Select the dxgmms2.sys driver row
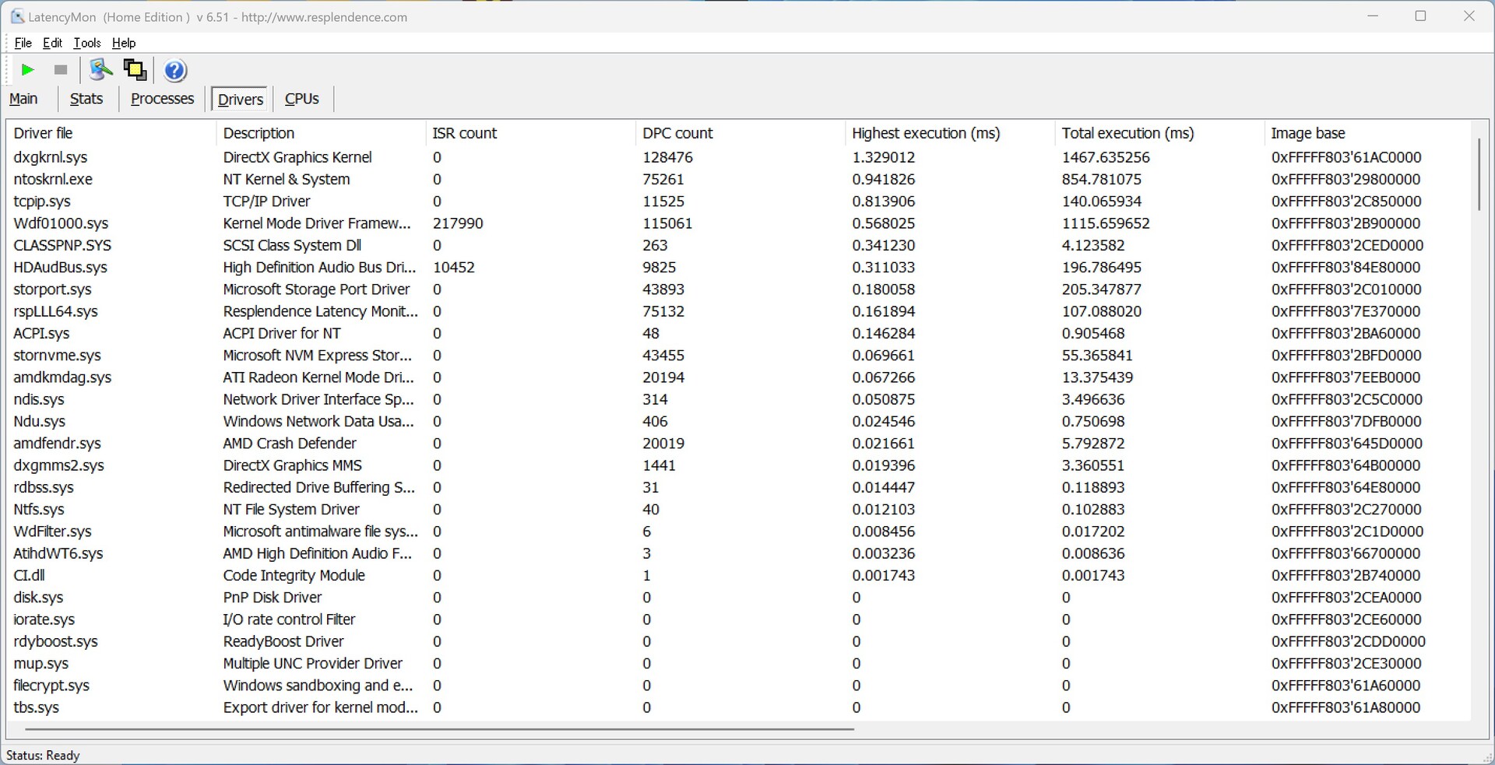1495x765 pixels. tap(738, 465)
